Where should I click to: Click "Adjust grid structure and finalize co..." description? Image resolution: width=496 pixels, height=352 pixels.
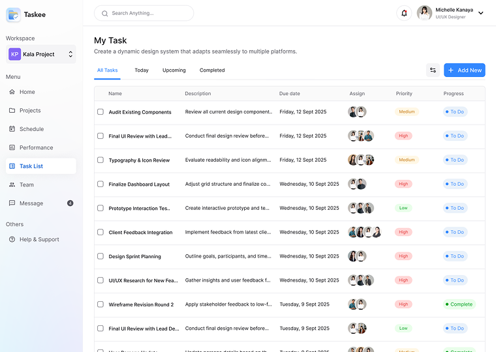pos(228,184)
